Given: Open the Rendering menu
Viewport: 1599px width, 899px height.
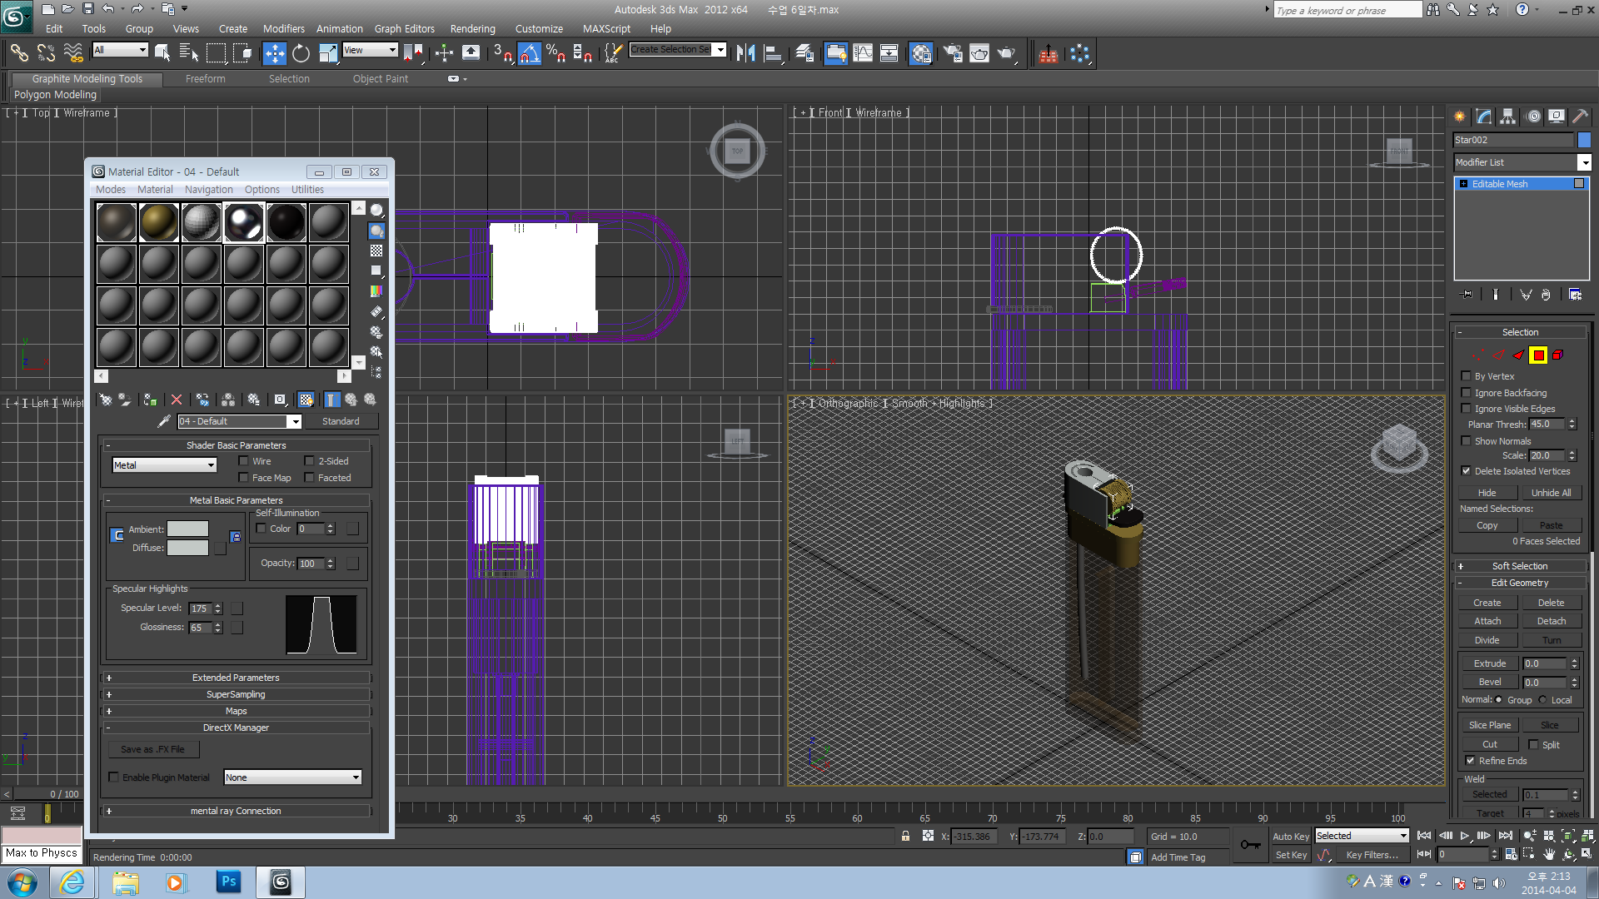Looking at the screenshot, I should coord(472,28).
